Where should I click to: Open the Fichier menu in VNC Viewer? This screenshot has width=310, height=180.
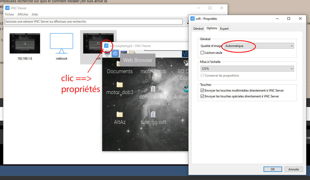point(10,15)
